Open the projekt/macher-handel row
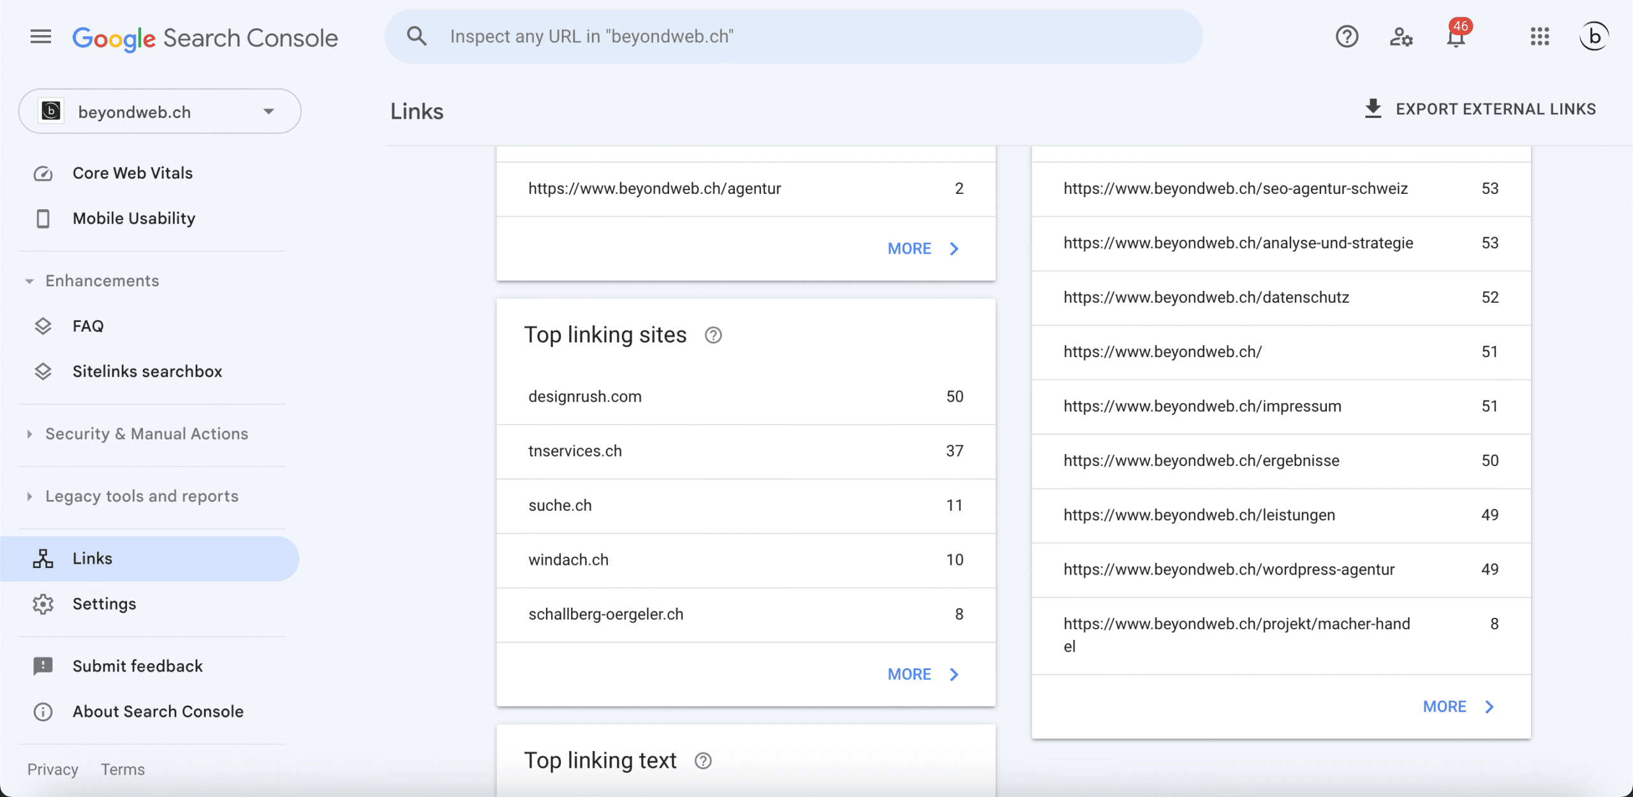Screen dimensions: 1633x797 click(x=1281, y=636)
